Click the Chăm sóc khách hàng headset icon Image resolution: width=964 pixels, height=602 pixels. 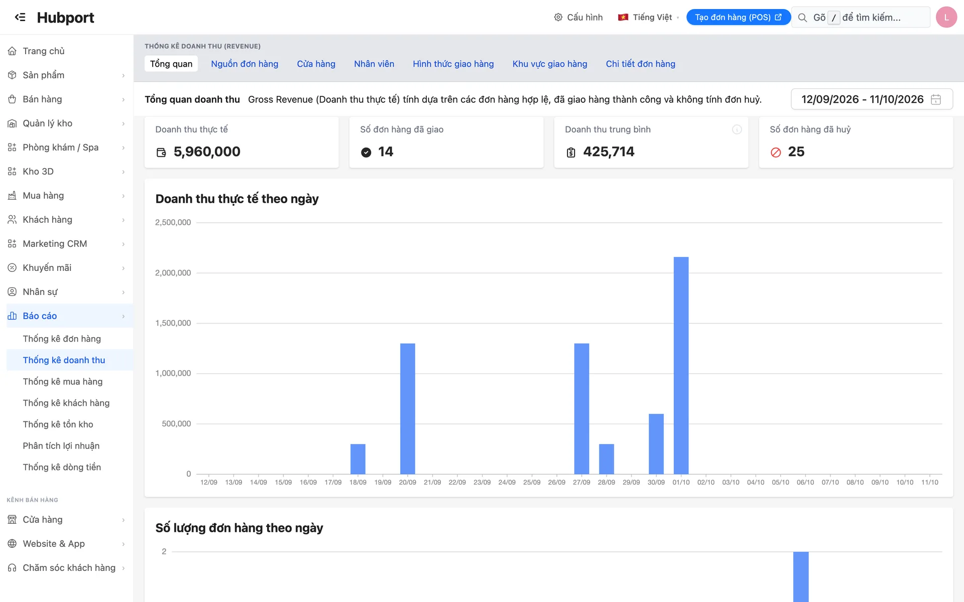pos(12,568)
